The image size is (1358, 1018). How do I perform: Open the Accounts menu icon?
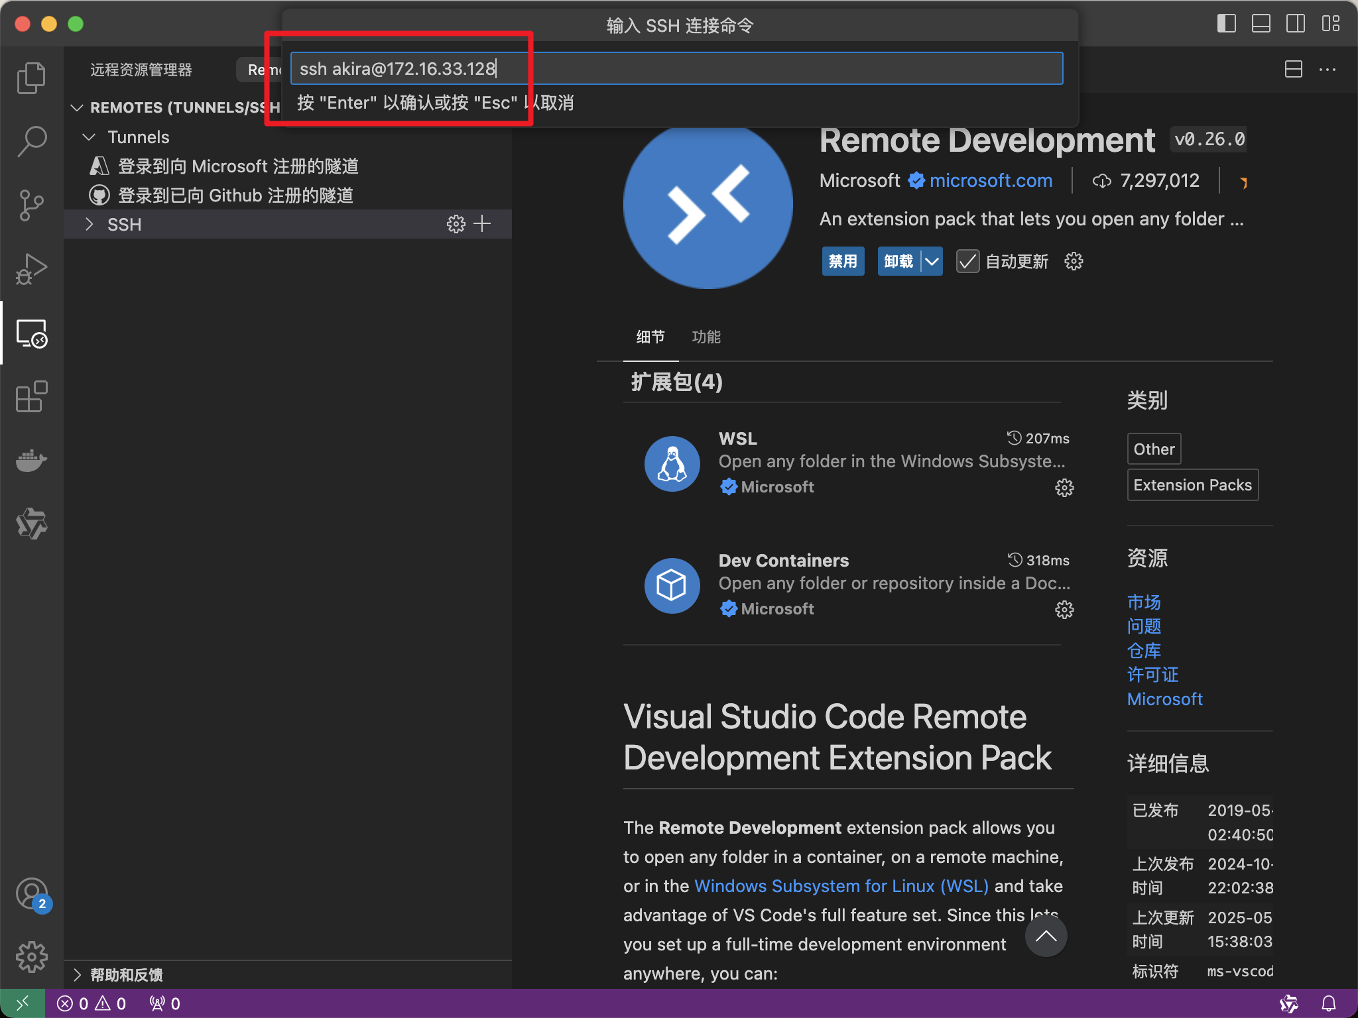click(x=31, y=894)
